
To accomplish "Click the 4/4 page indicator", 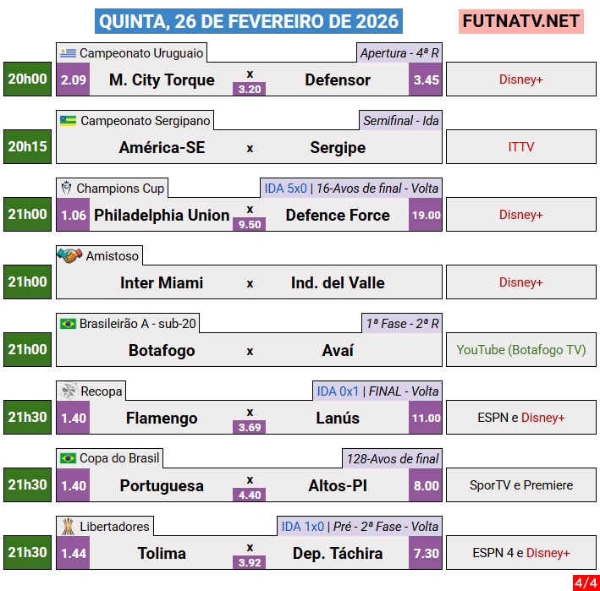I will (585, 582).
